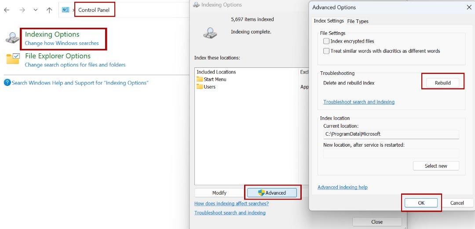
Task: Click the Back arrow in Control Panel
Action: click(7, 10)
